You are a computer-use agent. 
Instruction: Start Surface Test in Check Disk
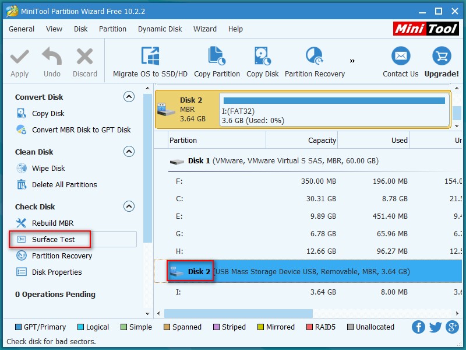click(53, 239)
